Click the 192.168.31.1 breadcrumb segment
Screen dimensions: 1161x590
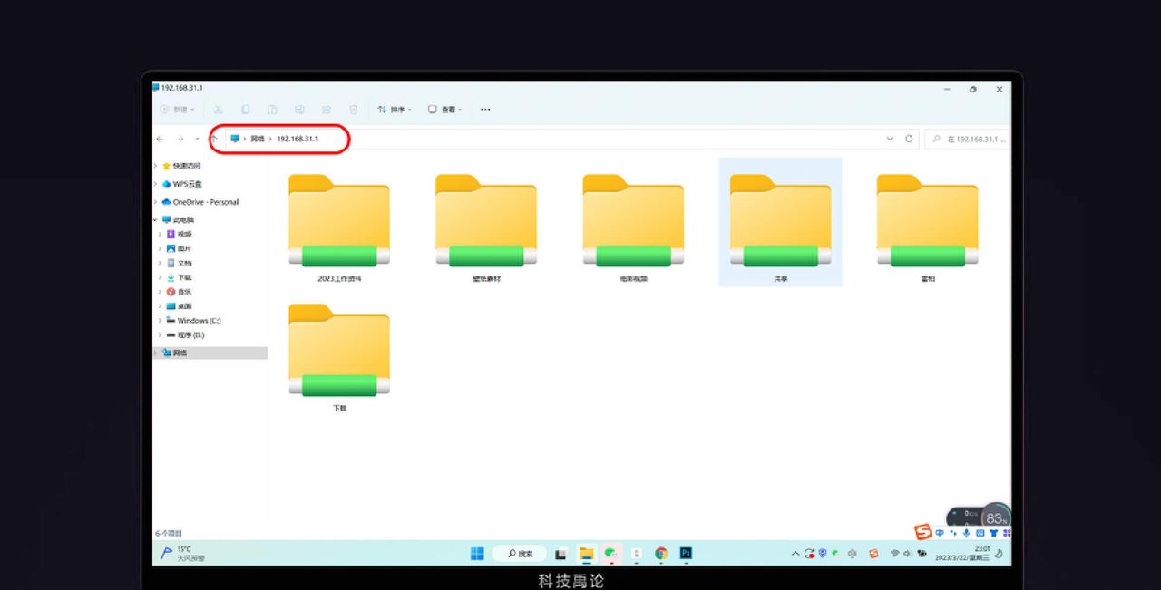[x=298, y=139]
